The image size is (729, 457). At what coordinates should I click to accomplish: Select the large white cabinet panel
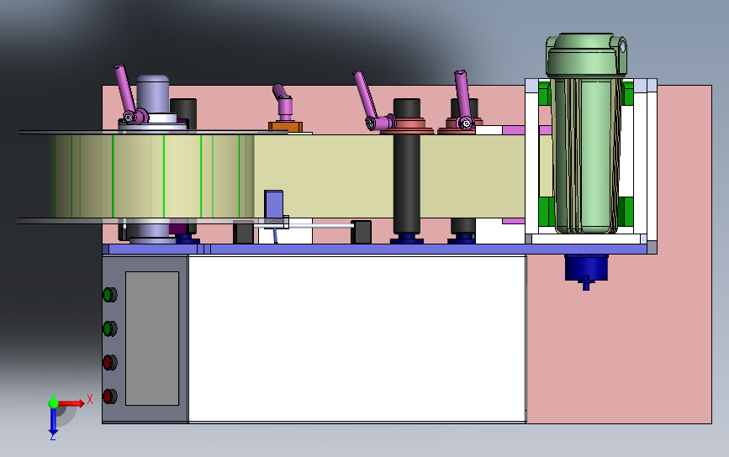pyautogui.click(x=357, y=339)
